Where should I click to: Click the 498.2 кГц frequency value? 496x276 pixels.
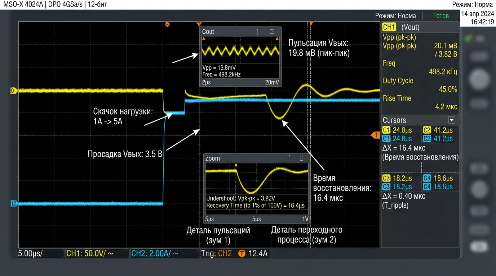[x=443, y=72]
